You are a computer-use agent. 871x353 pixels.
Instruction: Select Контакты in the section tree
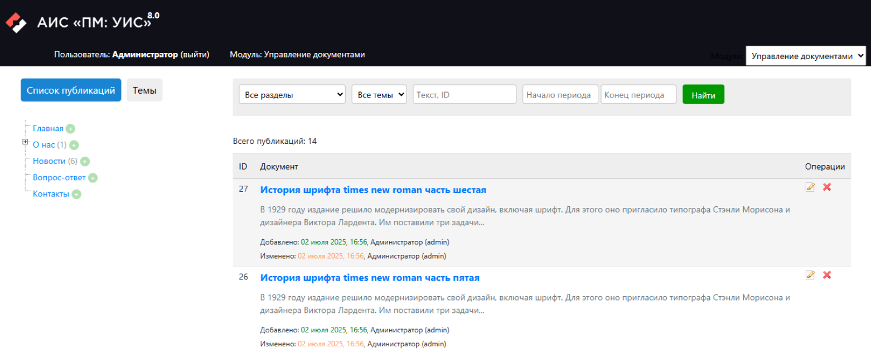pyautogui.click(x=51, y=194)
